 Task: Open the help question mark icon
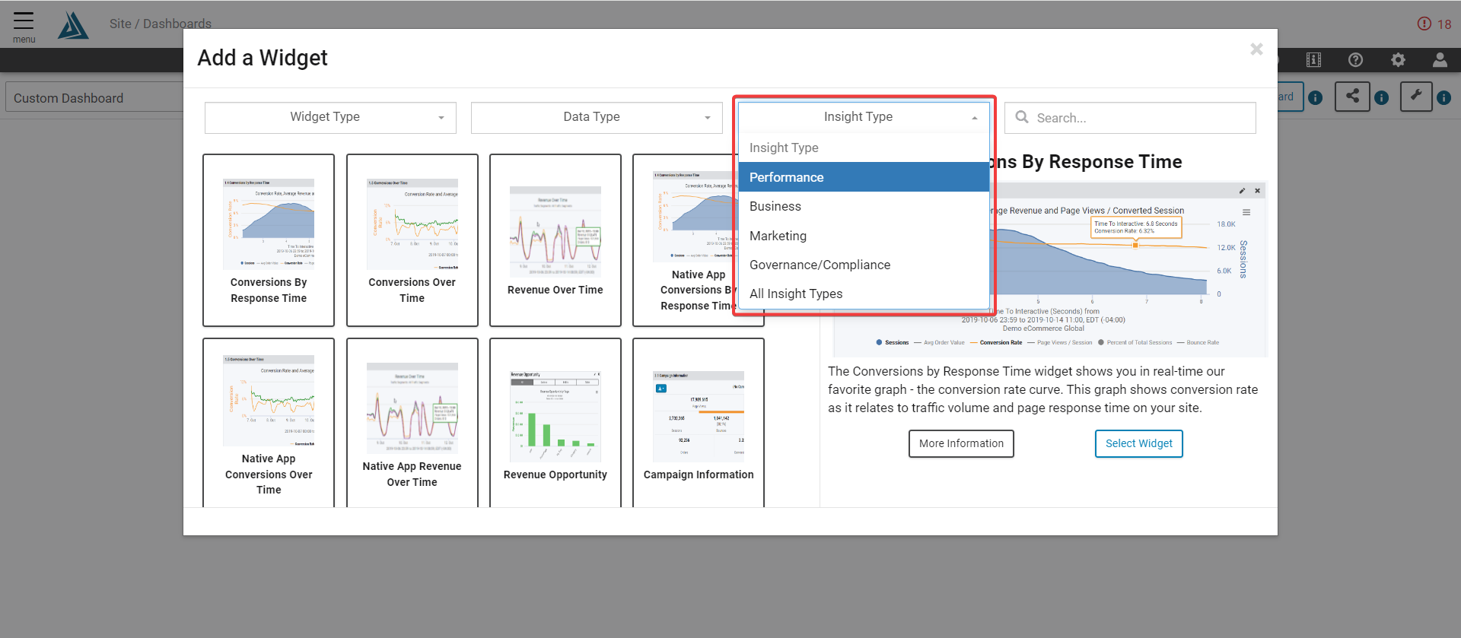(x=1355, y=60)
